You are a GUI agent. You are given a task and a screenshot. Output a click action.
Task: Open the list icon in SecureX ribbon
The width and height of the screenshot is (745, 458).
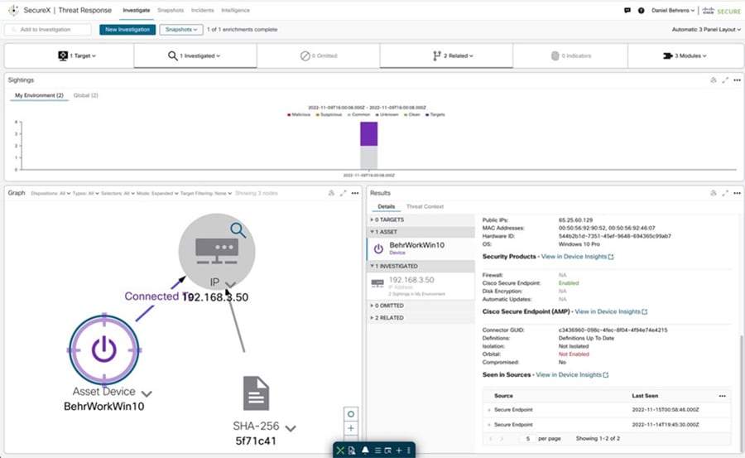[377, 451]
